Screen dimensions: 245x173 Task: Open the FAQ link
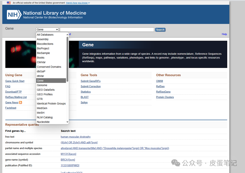[8, 86]
